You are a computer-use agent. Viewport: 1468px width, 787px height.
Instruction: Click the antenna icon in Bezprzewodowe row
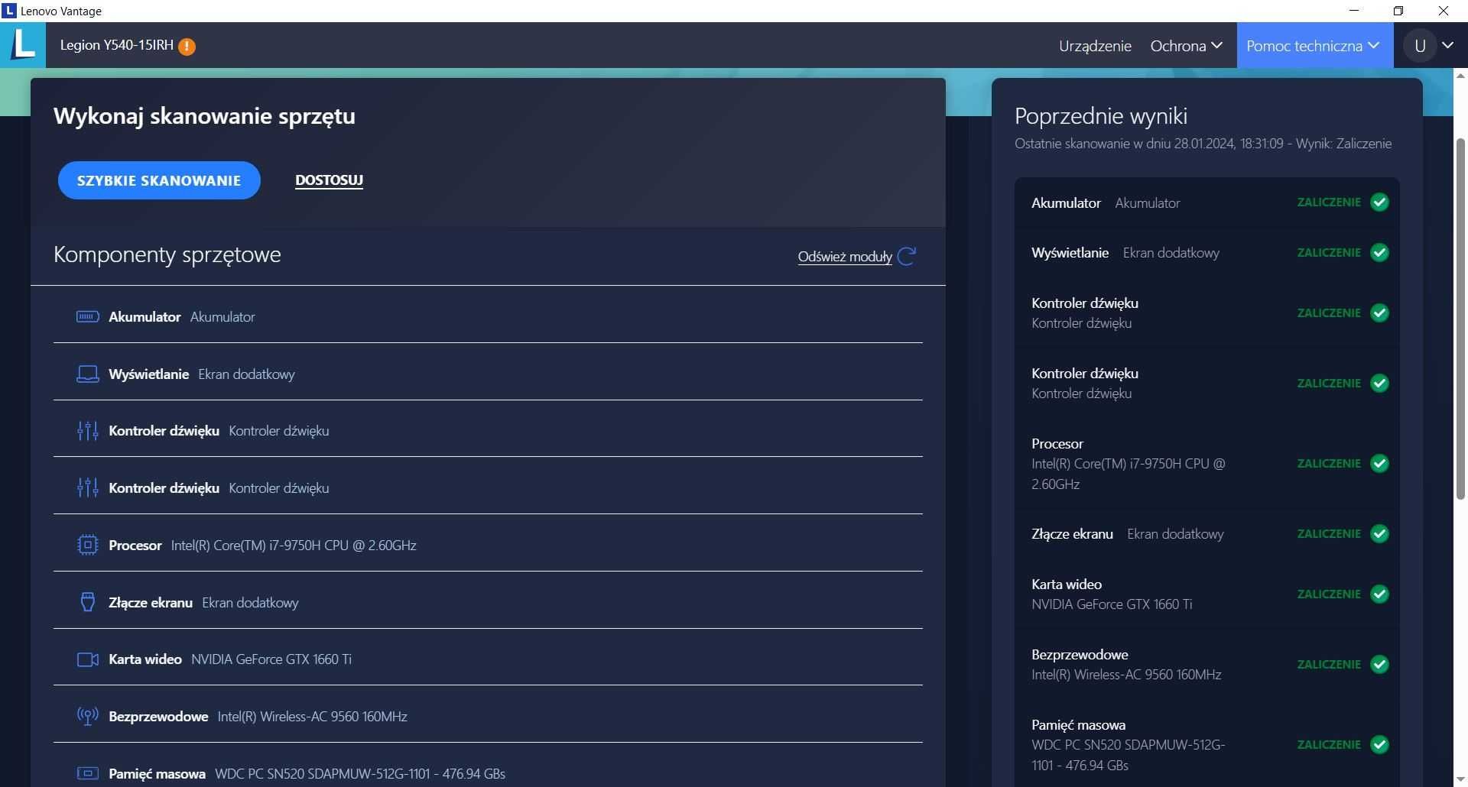88,716
